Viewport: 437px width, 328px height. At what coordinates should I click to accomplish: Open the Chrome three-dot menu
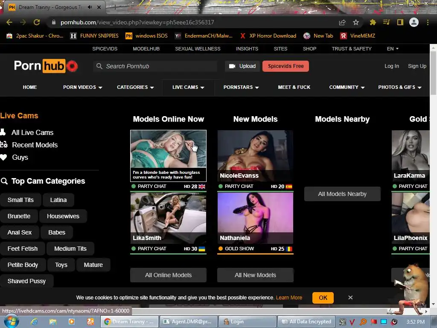428,22
